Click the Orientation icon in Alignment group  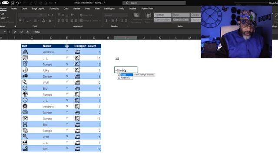72,15
